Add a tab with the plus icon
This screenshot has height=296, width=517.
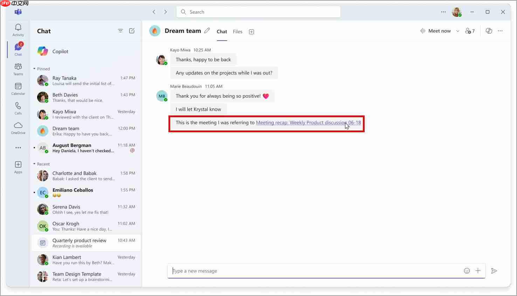(251, 32)
